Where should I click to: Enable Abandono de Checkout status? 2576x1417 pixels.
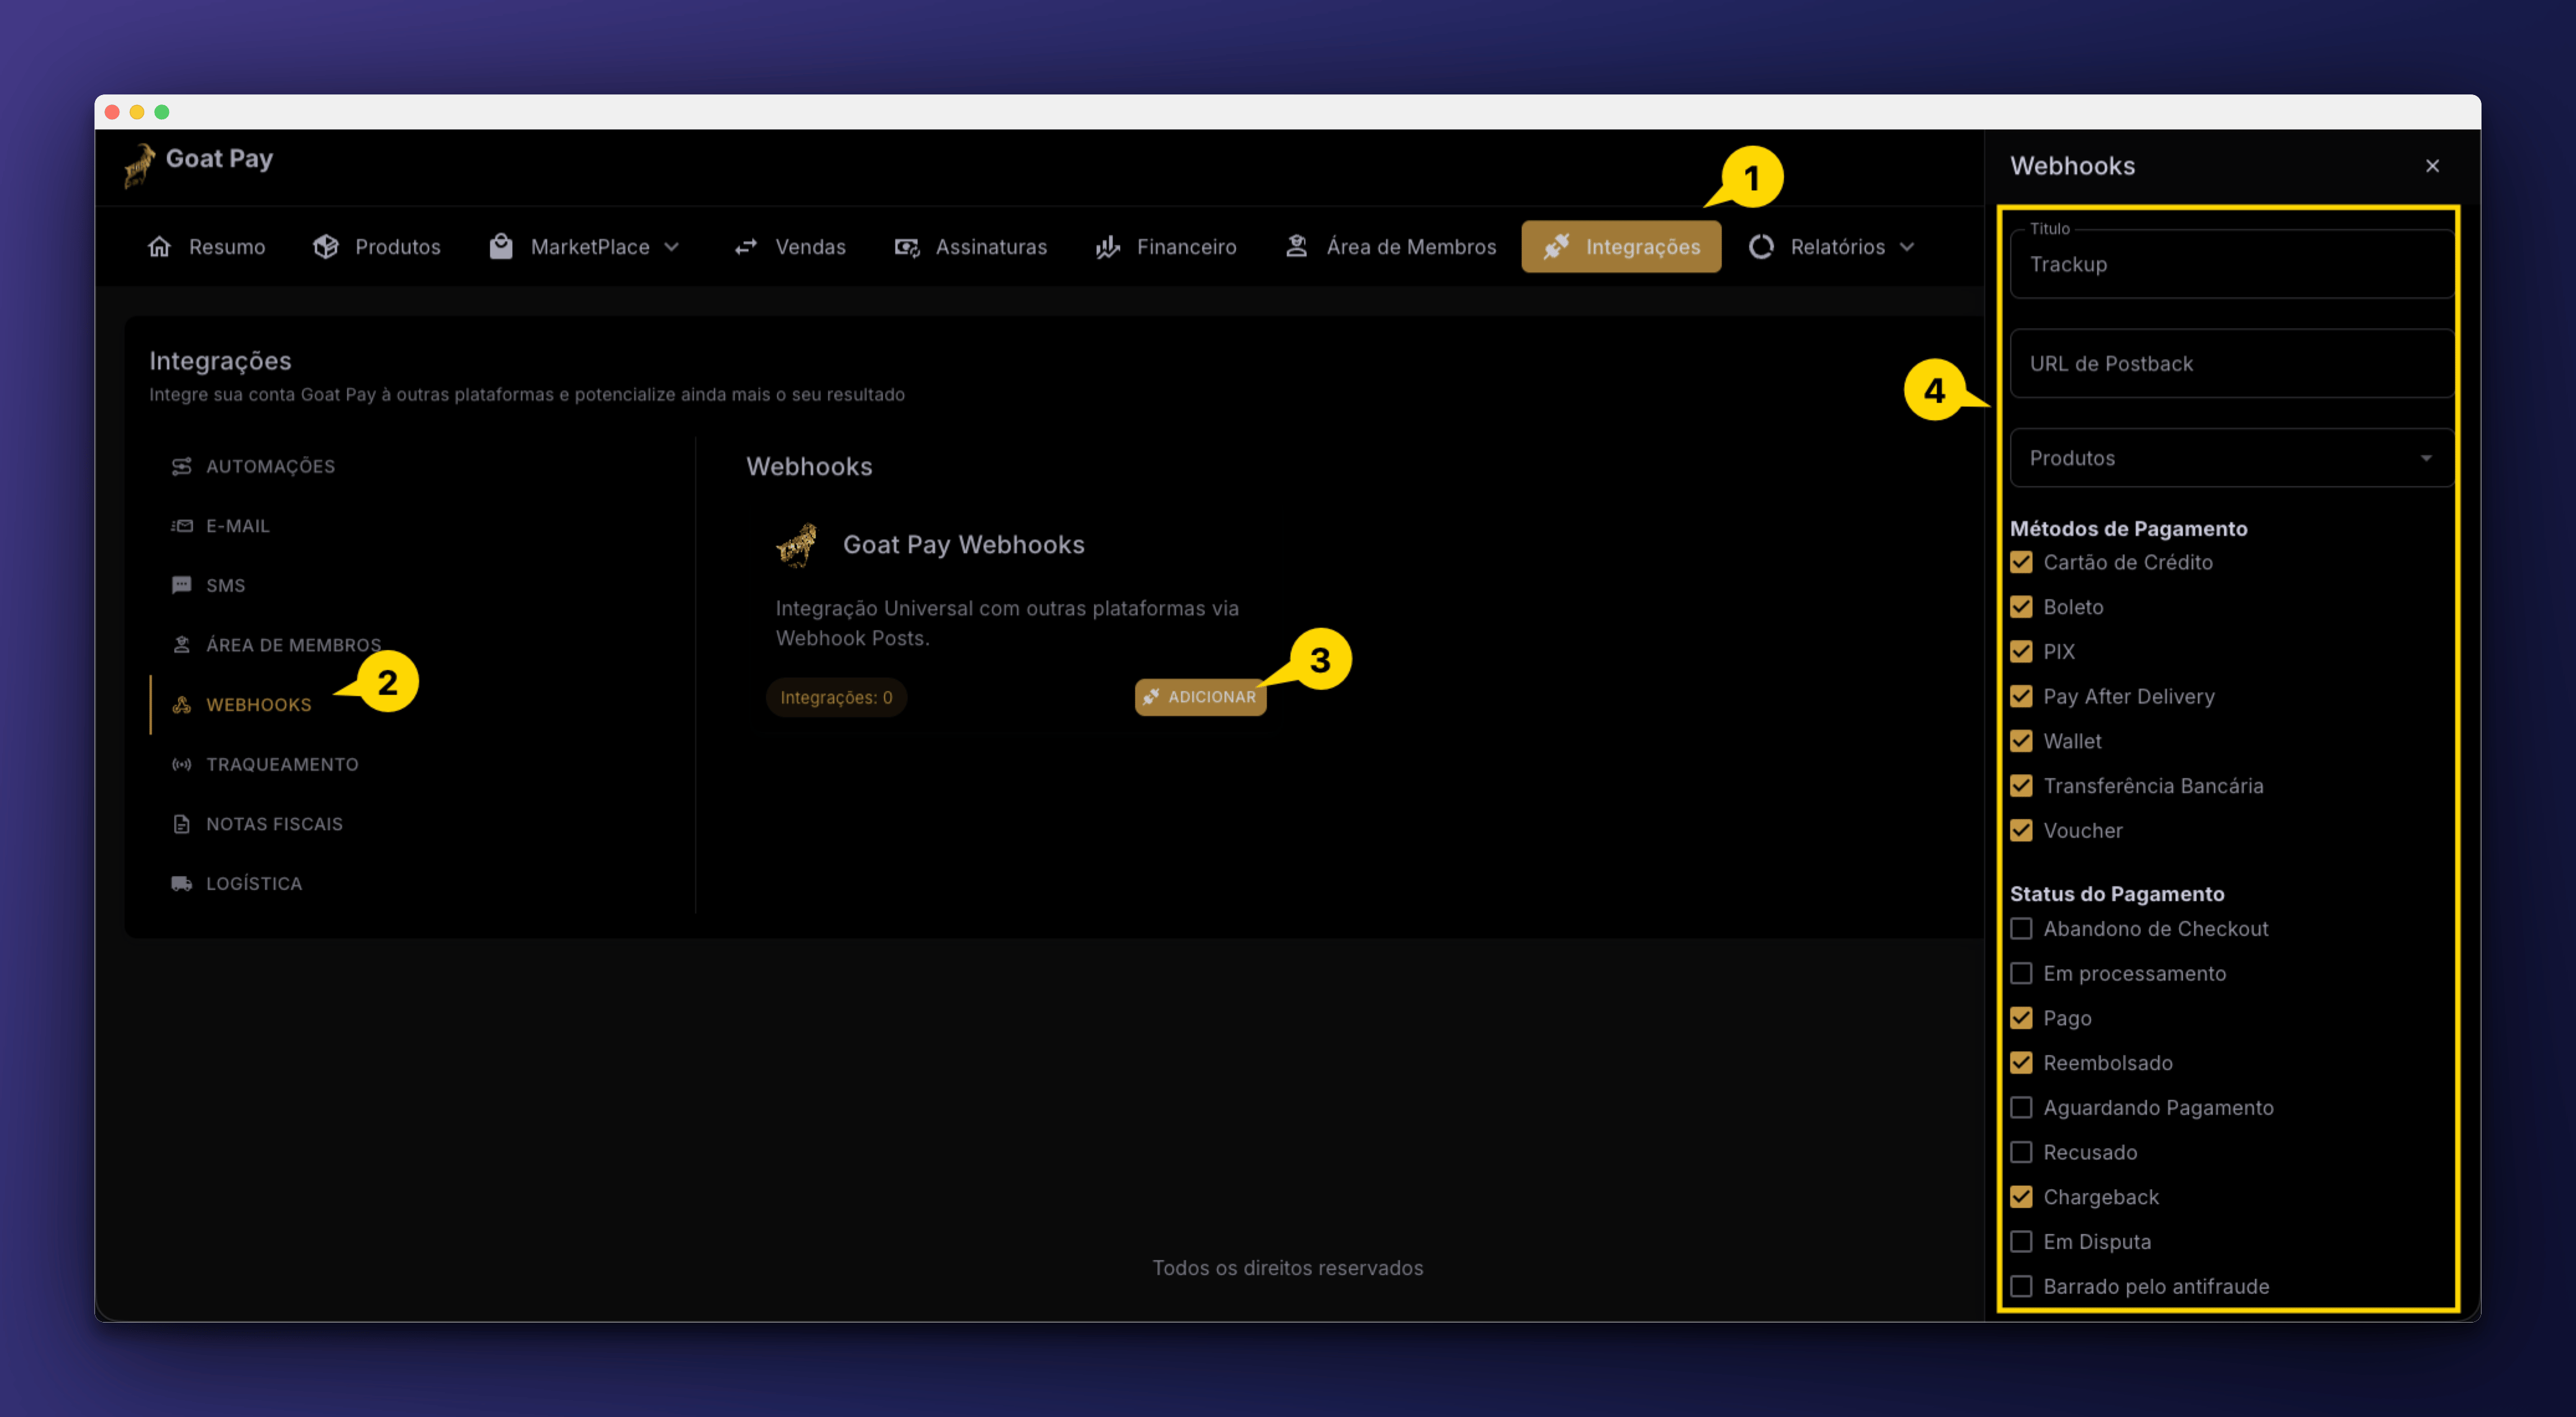(x=2021, y=929)
